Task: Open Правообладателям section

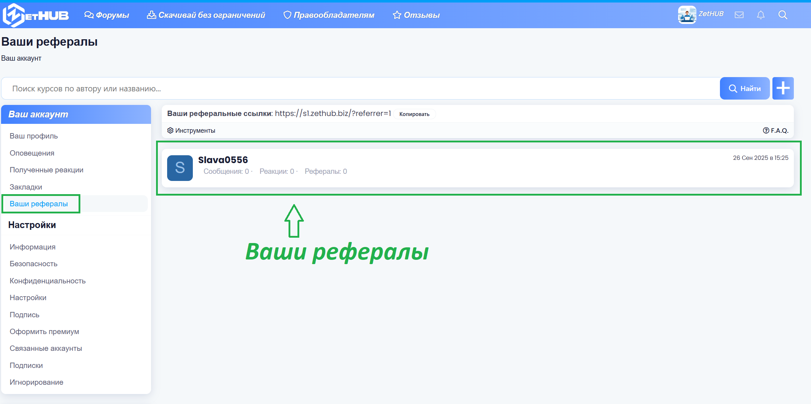Action: (329, 15)
